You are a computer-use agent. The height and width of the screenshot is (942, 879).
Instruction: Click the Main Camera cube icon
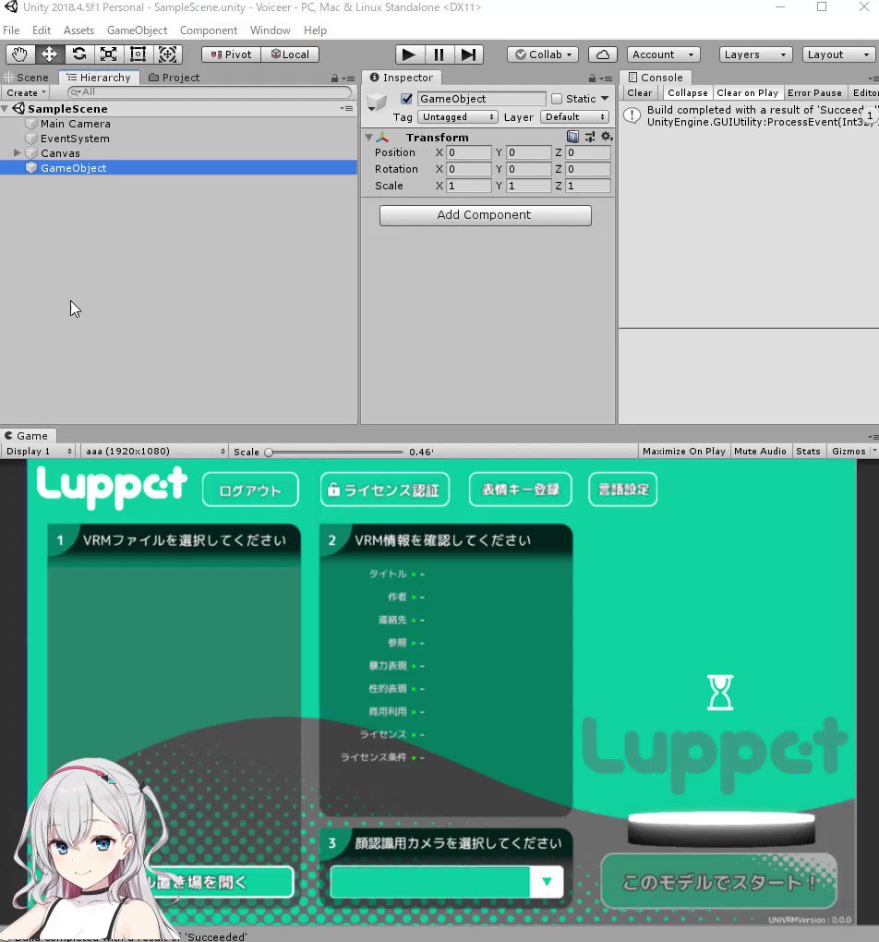[31, 124]
